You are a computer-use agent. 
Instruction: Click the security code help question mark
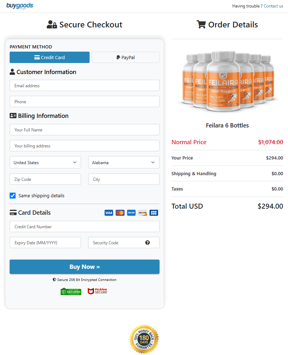(x=147, y=242)
